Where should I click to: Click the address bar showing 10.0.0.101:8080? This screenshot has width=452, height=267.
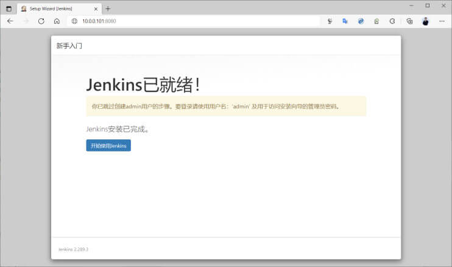coord(194,21)
